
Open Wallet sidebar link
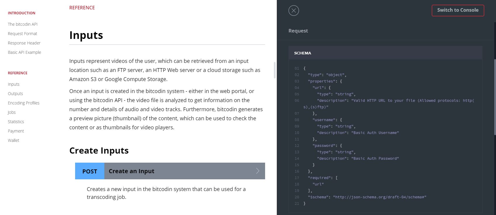[14, 140]
